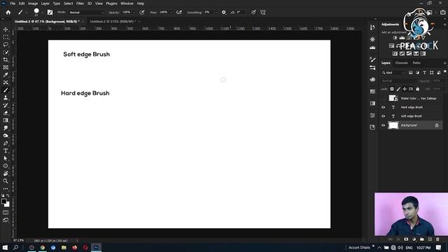Open the smoothing options gear
This screenshot has height=252, width=448.
224,13
